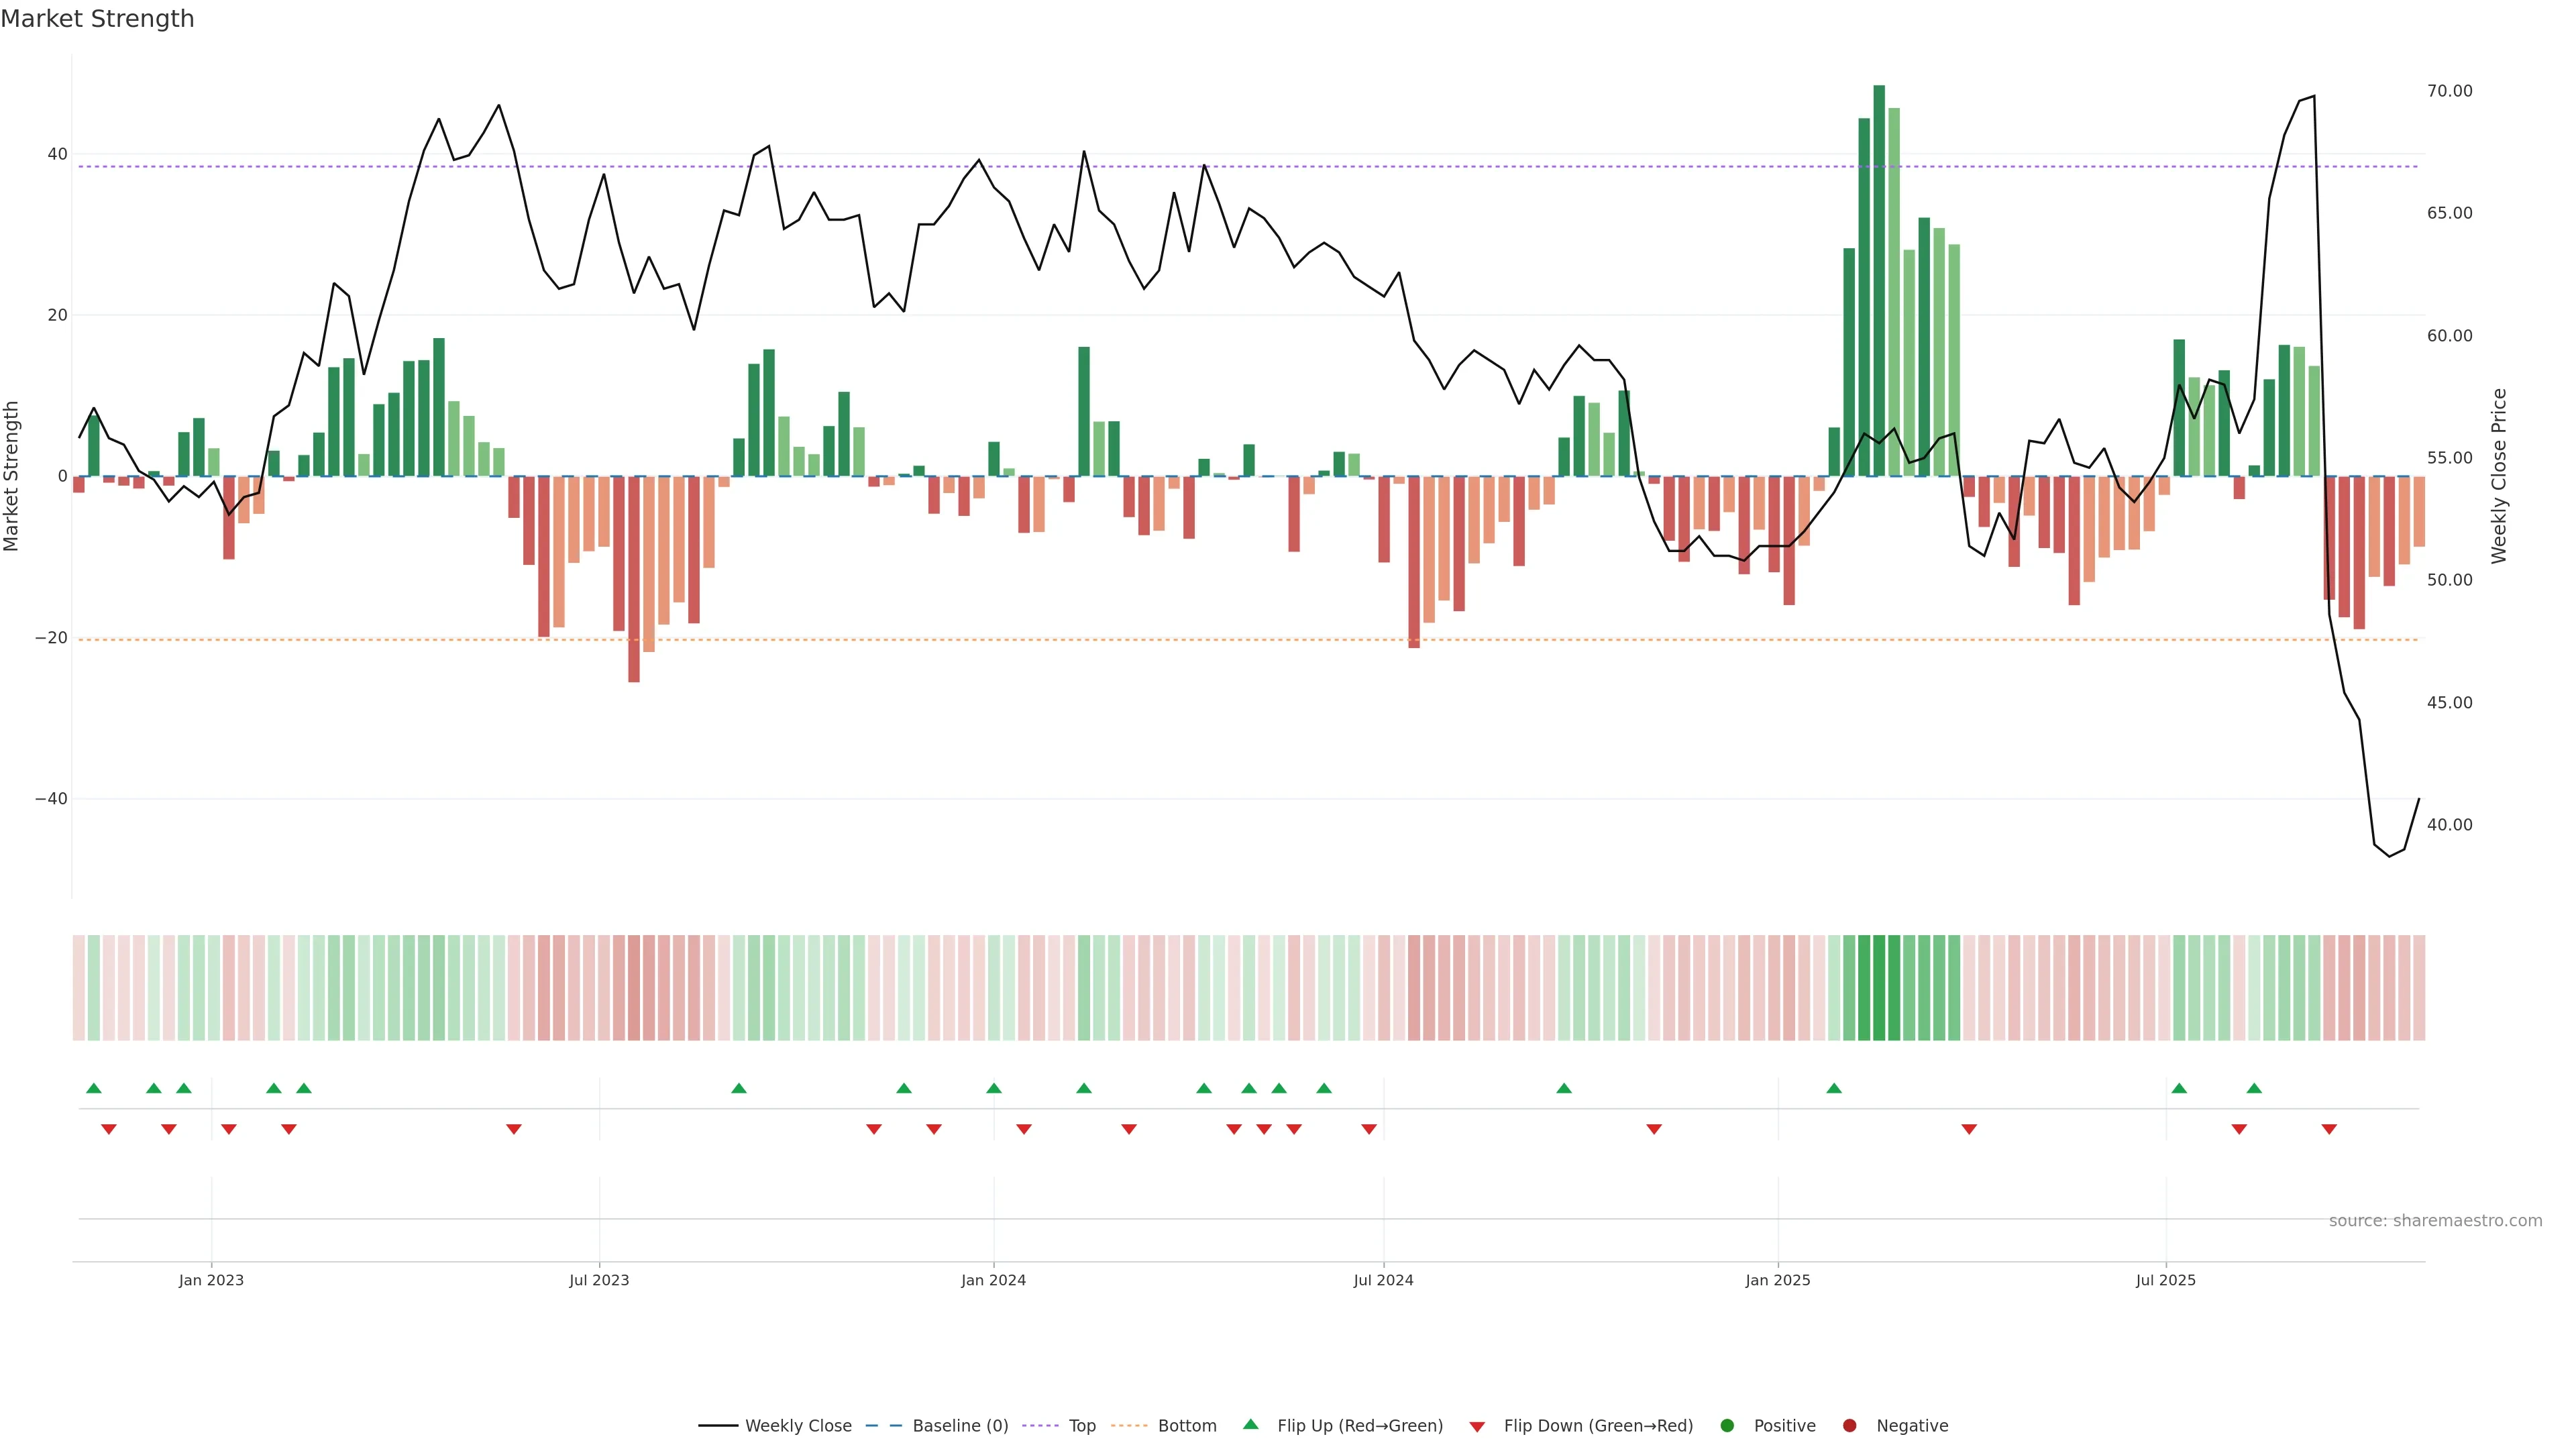Click the Market Strength chart title

[x=97, y=19]
